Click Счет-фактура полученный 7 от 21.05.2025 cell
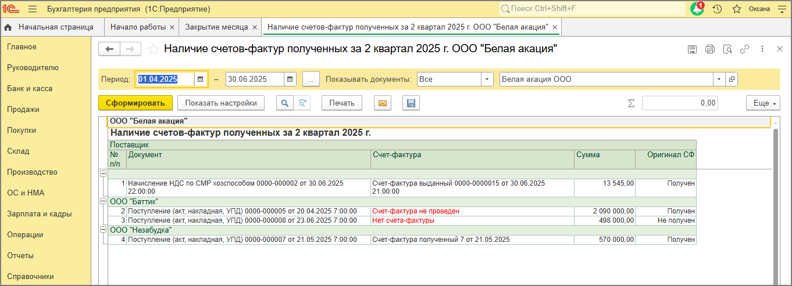 (472, 240)
